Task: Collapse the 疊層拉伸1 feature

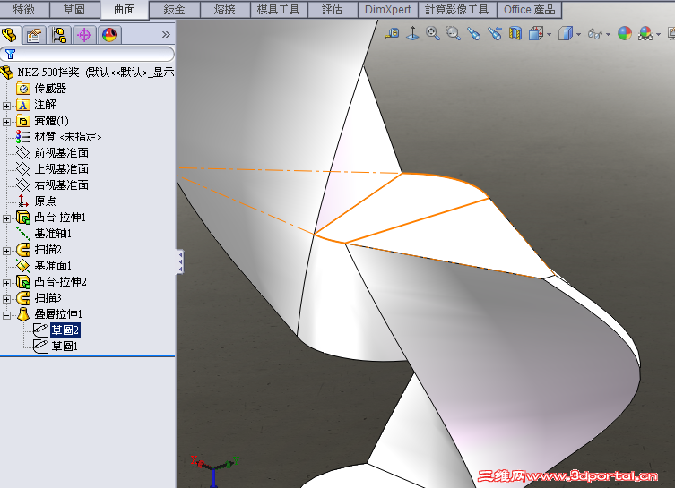Action: (6, 315)
